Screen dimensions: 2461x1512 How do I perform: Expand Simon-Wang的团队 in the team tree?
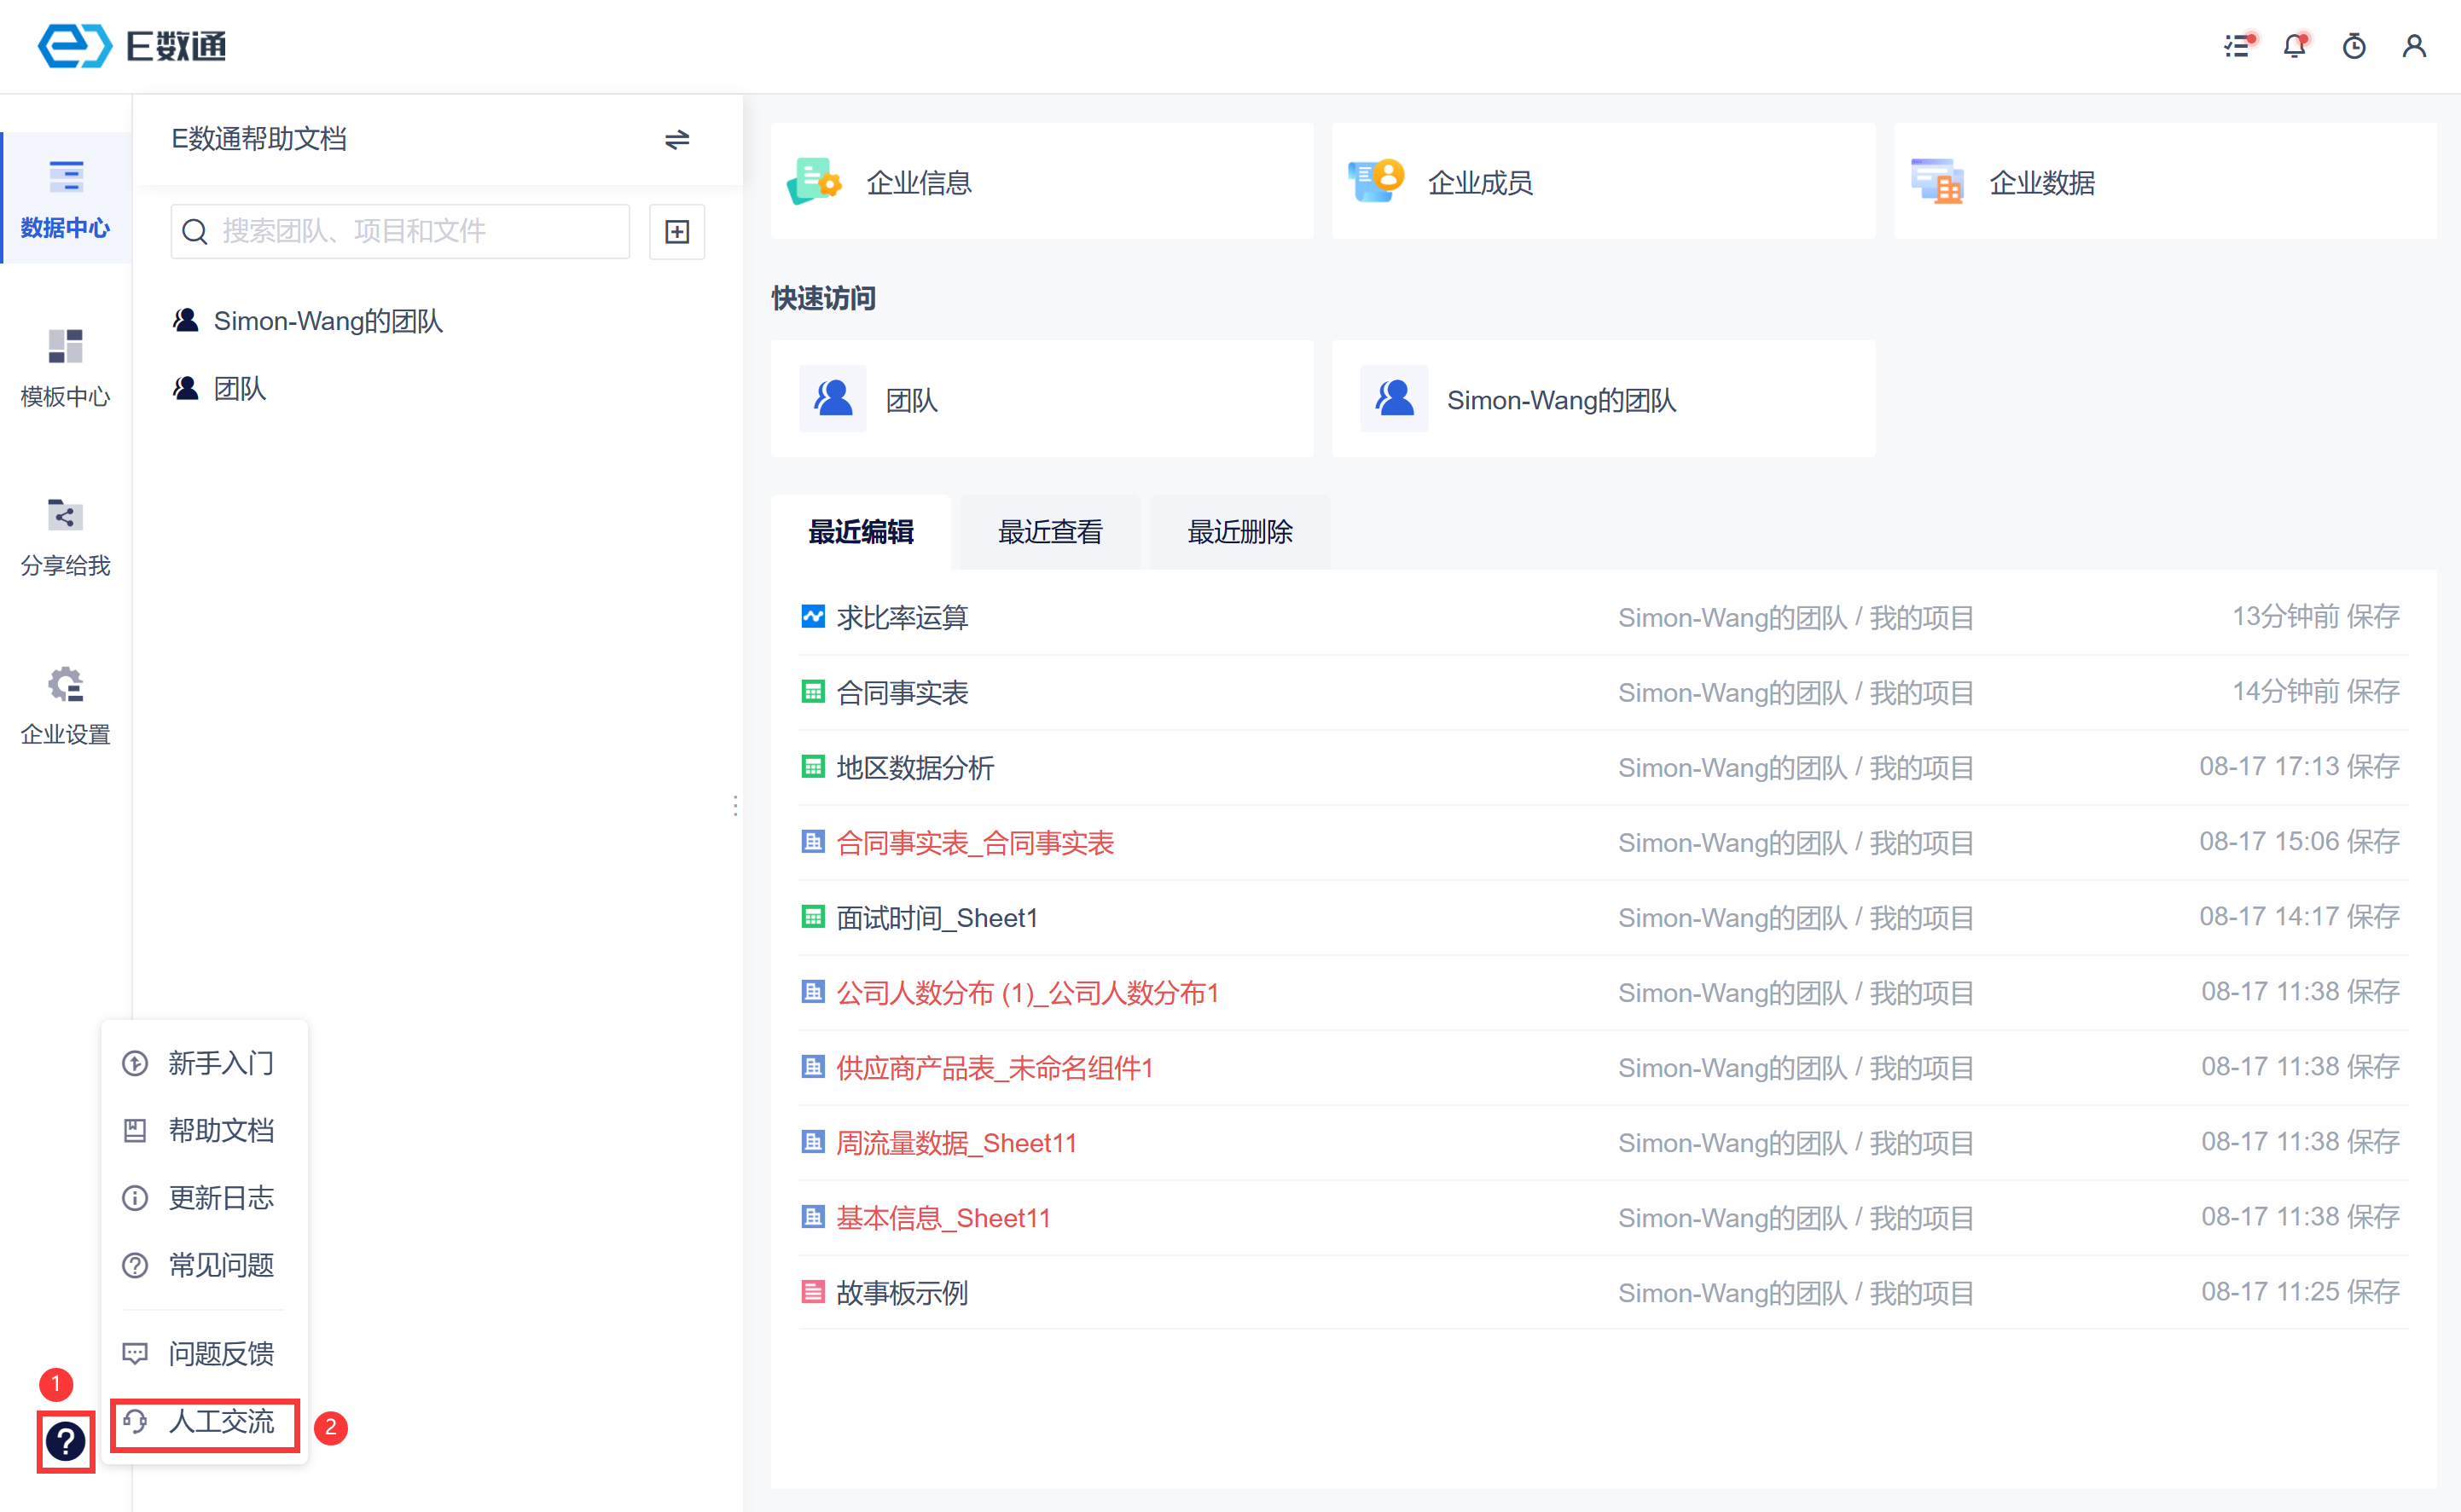[x=327, y=321]
